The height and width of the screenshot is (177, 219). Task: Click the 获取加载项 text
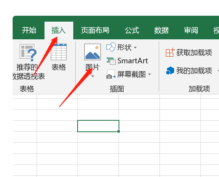tap(194, 53)
